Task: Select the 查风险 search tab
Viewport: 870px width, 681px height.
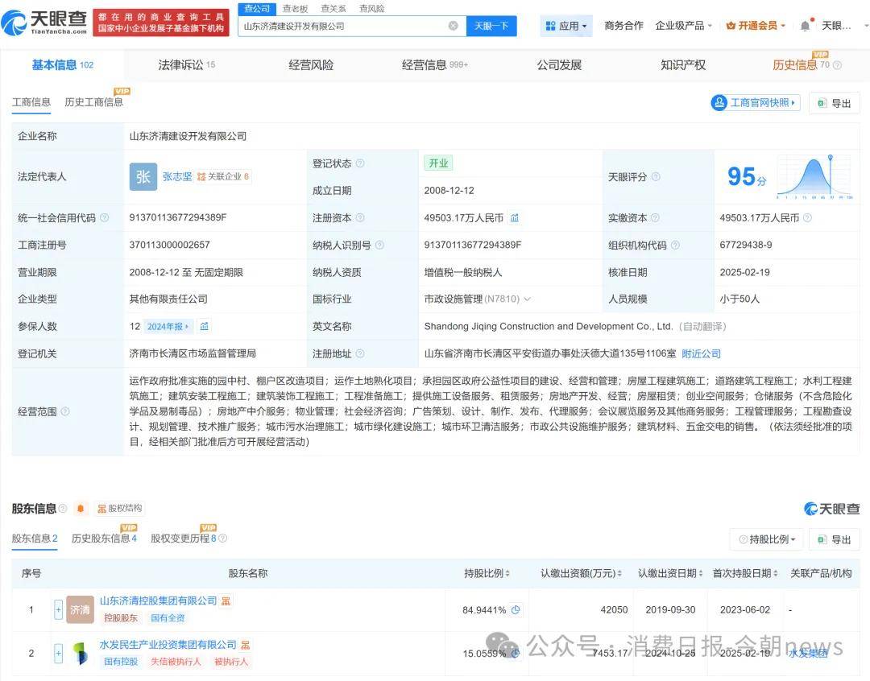Action: click(x=371, y=8)
